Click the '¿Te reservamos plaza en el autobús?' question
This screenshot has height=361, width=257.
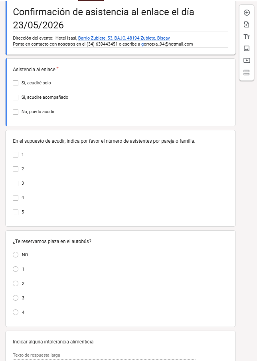point(52,241)
